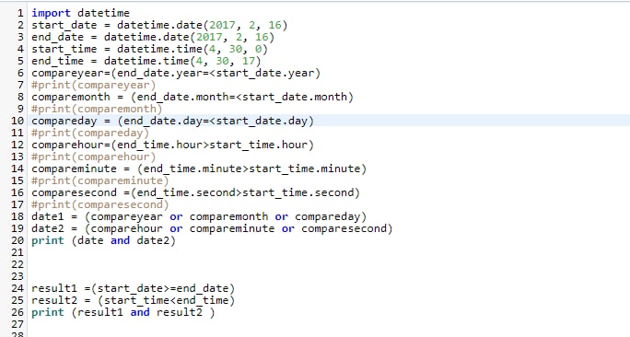Click the 'comparemonth =' assignment line

192,97
